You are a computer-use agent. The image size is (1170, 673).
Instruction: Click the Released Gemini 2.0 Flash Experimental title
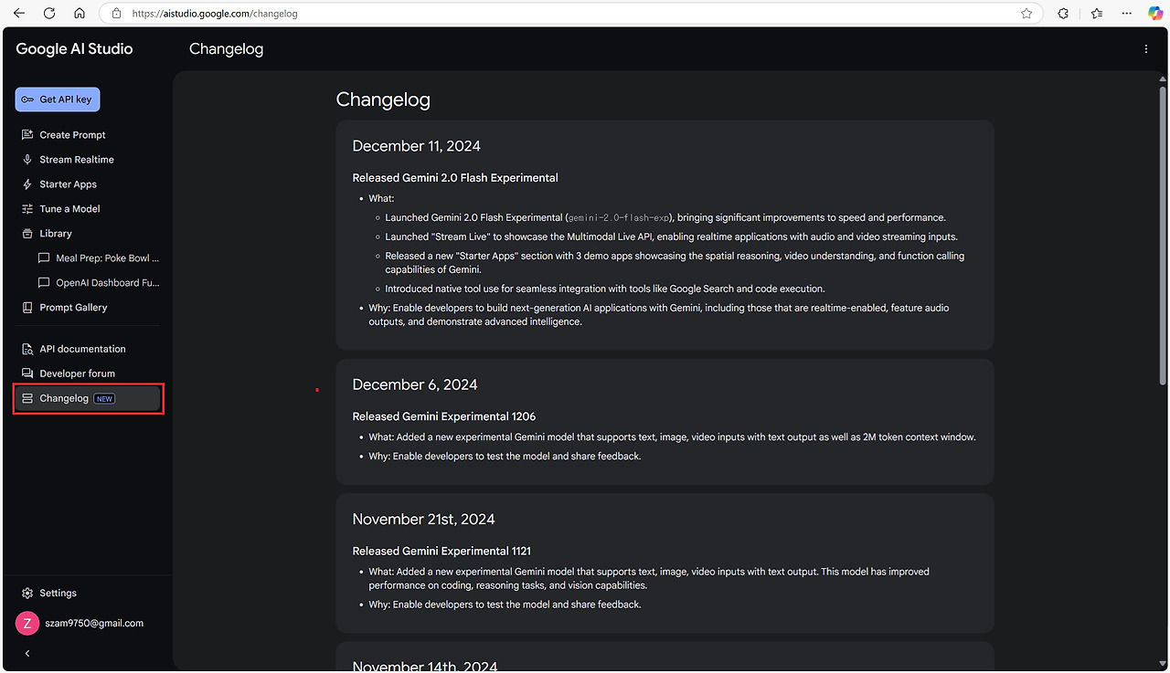455,178
